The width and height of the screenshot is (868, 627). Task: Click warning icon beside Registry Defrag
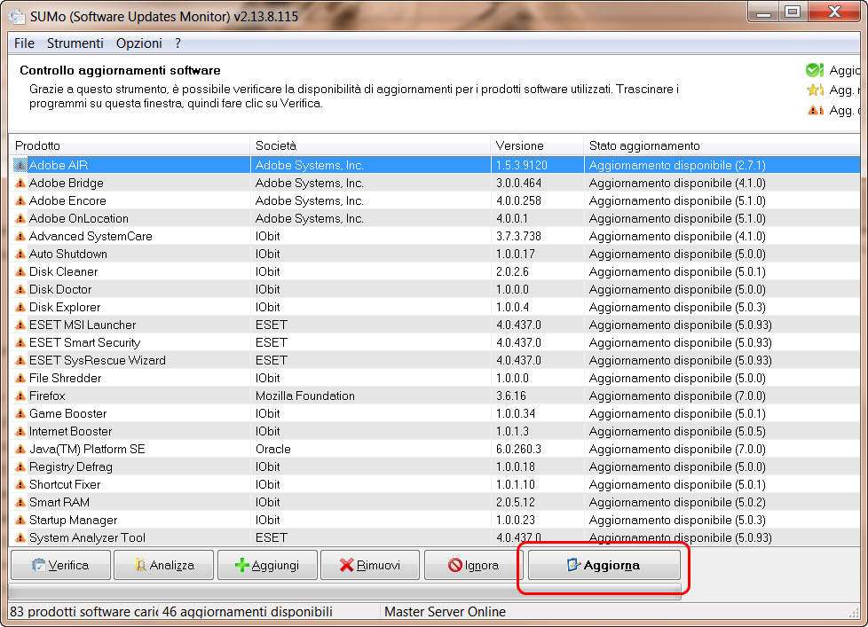[x=20, y=466]
